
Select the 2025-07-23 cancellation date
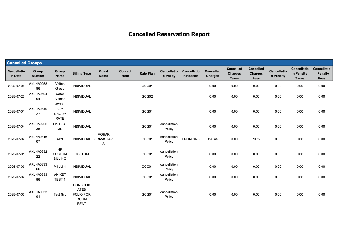[16, 96]
